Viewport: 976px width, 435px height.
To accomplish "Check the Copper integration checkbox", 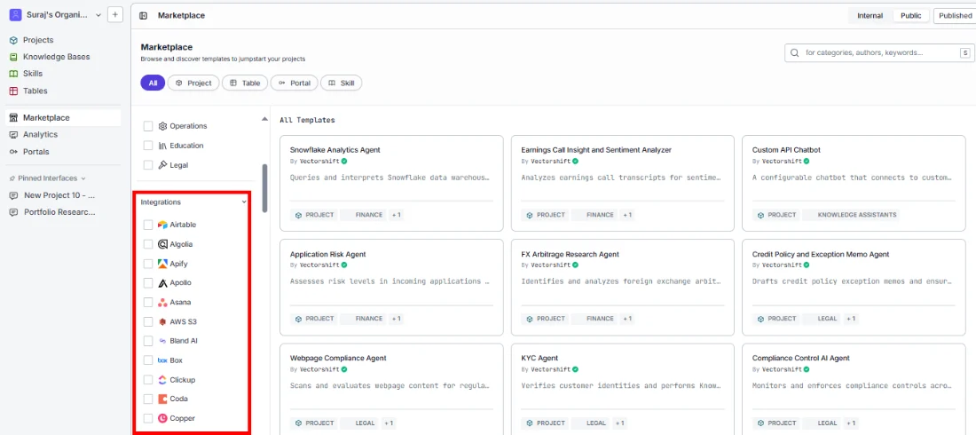I will [x=148, y=418].
